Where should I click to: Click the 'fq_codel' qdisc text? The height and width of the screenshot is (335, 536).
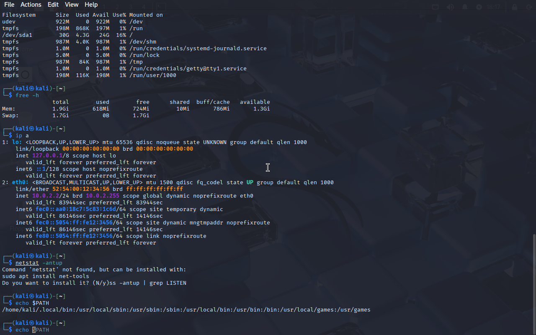coord(210,183)
